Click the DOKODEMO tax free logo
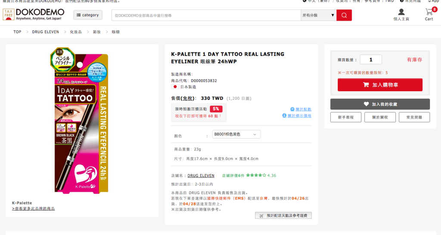The width and height of the screenshot is (441, 235). (x=34, y=14)
